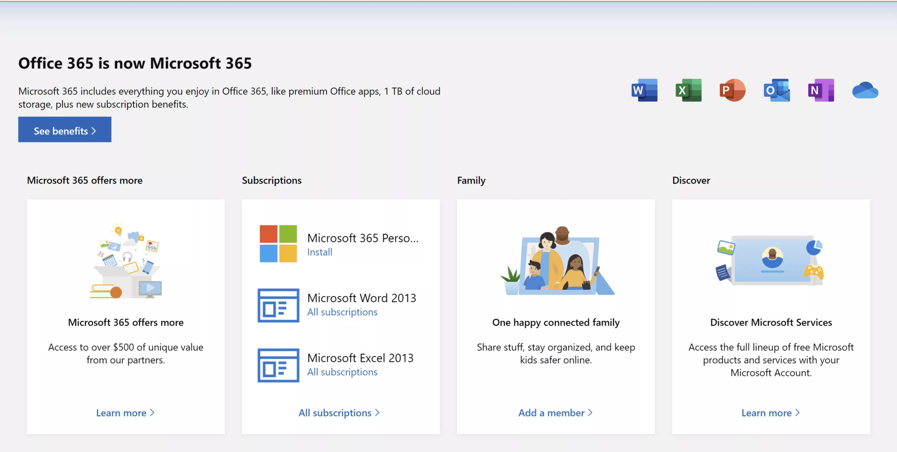Expand Learn more under Discover Microsoft Services
Screen dimensions: 897x452
click(770, 413)
